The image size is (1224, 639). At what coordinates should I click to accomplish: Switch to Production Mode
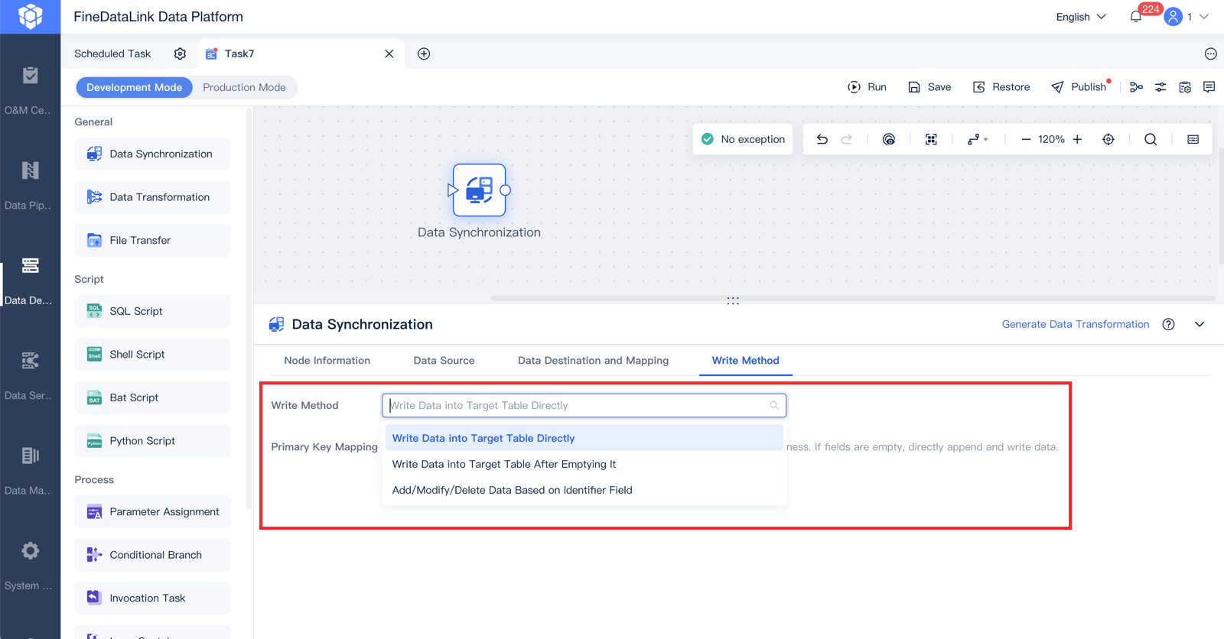[244, 87]
